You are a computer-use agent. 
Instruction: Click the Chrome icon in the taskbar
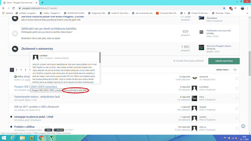41,138
